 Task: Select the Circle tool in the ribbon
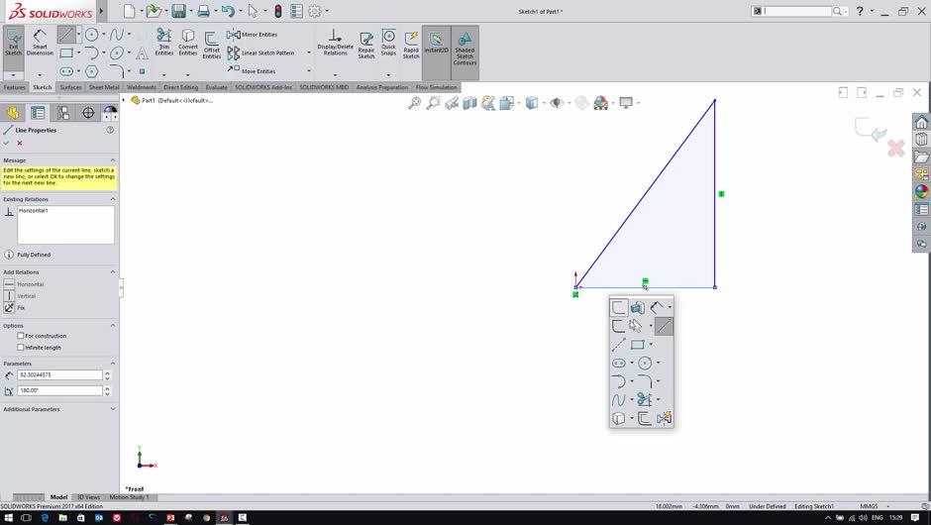[x=91, y=35]
